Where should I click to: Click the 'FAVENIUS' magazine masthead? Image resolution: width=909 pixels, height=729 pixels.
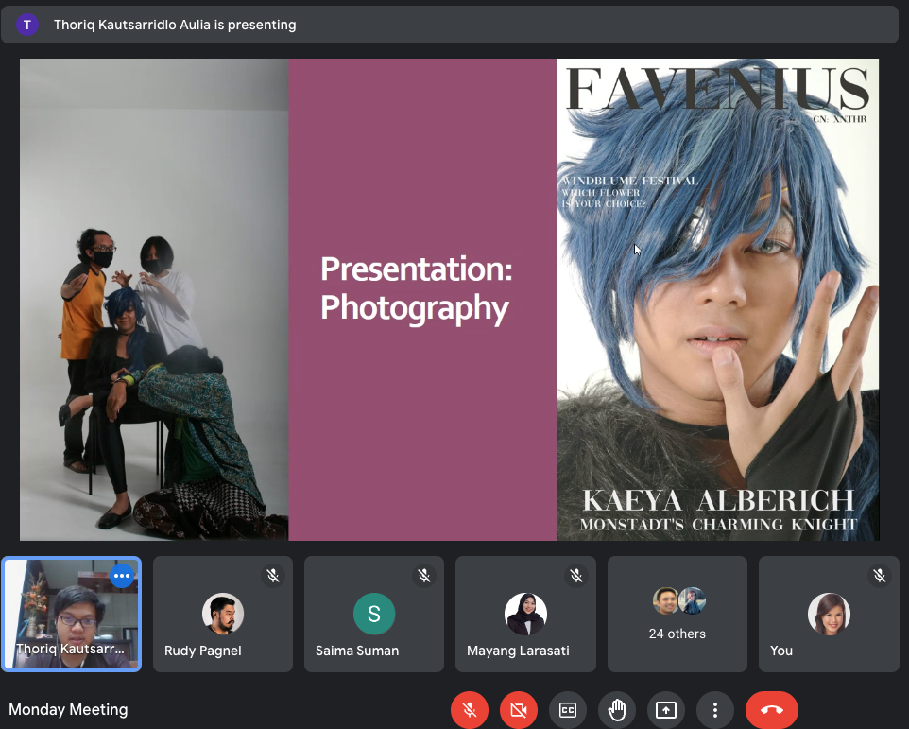point(718,88)
